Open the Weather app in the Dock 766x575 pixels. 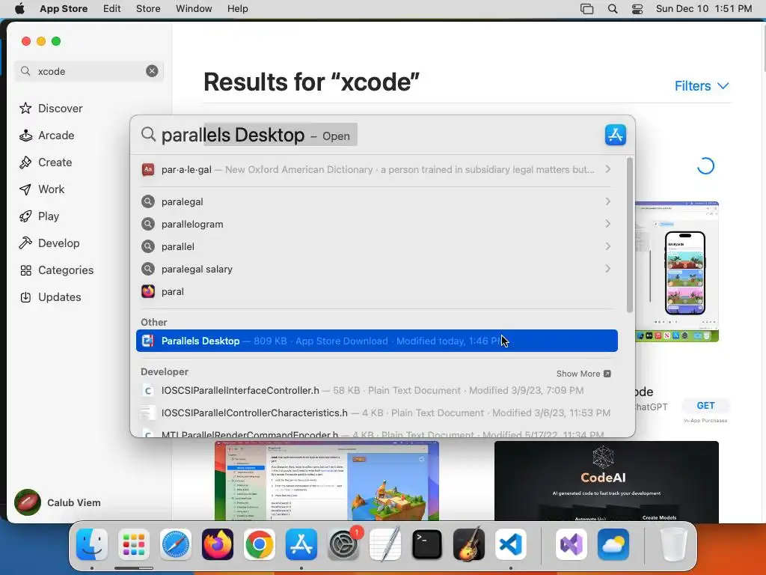click(613, 544)
